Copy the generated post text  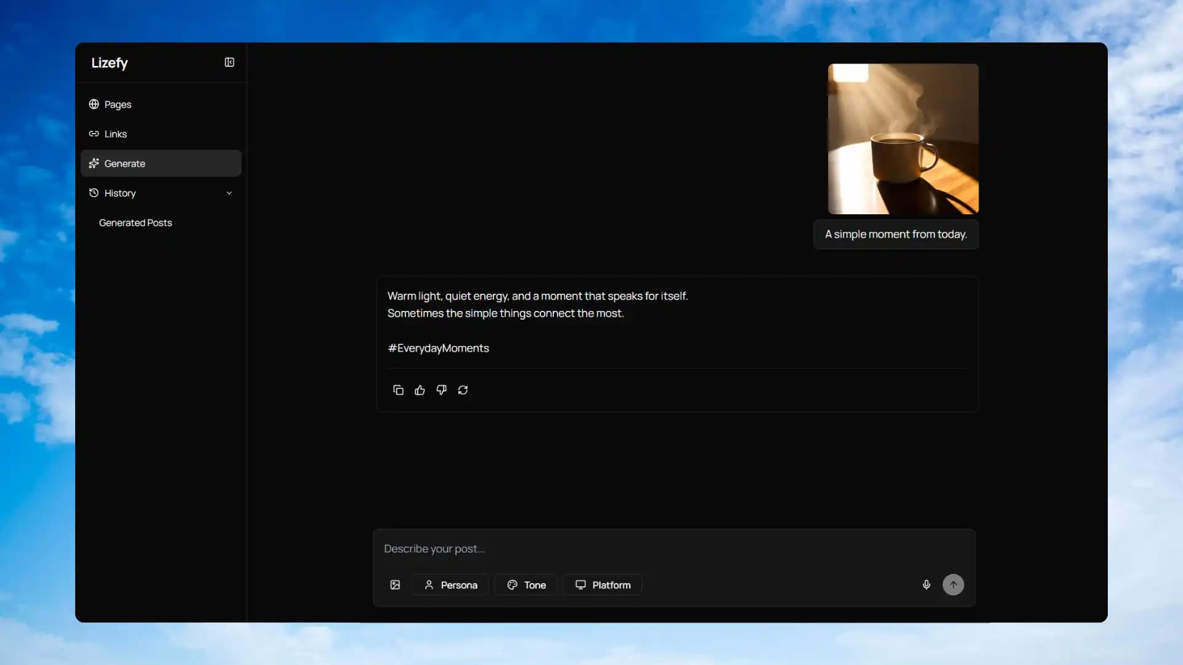pyautogui.click(x=398, y=390)
